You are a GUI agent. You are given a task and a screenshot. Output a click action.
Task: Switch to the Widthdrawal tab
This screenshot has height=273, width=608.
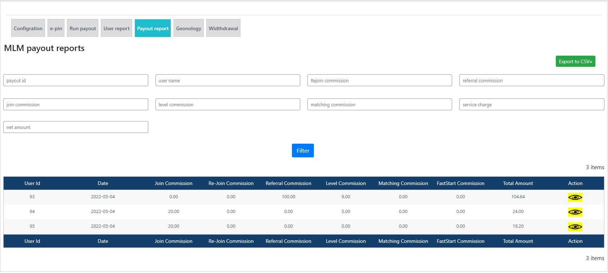223,28
